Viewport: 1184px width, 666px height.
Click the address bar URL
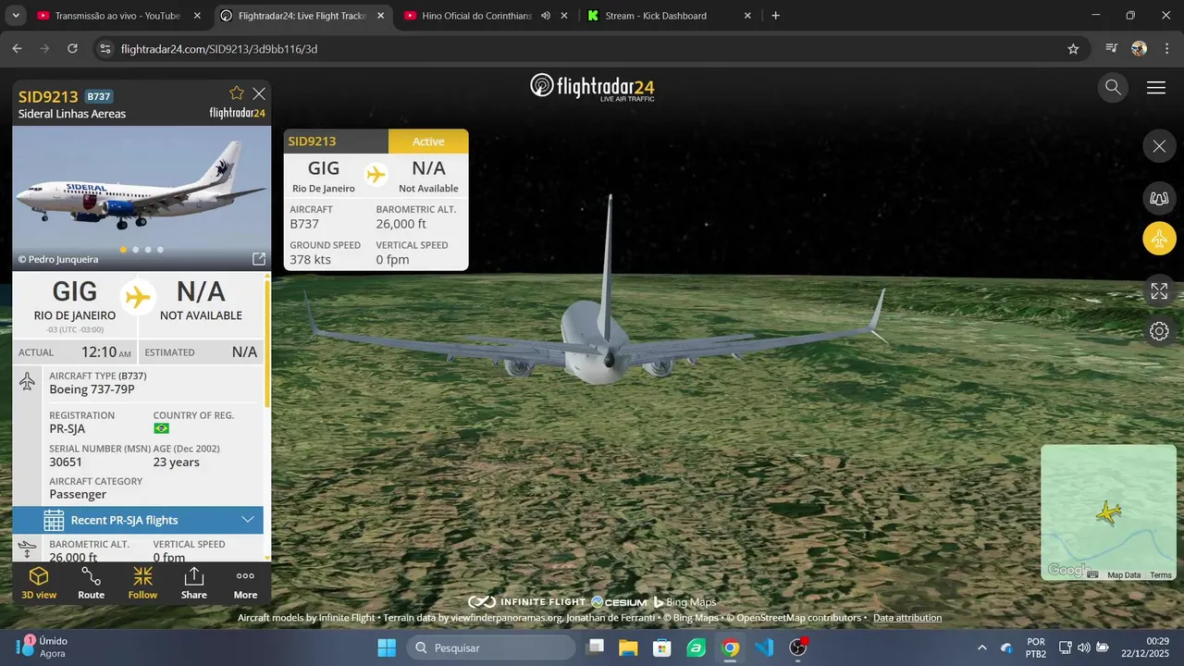point(219,49)
